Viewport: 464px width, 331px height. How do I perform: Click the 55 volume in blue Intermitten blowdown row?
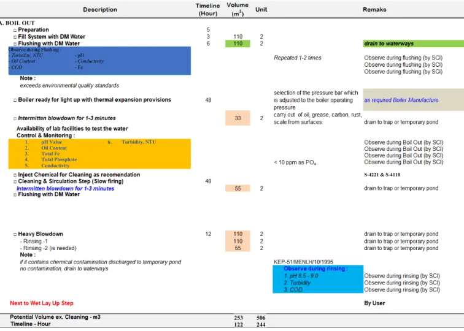[238, 188]
